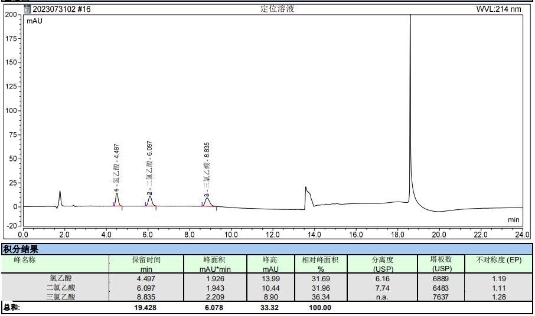Select the 保留时间 column header
This screenshot has height=316, width=535.
coord(146,259)
